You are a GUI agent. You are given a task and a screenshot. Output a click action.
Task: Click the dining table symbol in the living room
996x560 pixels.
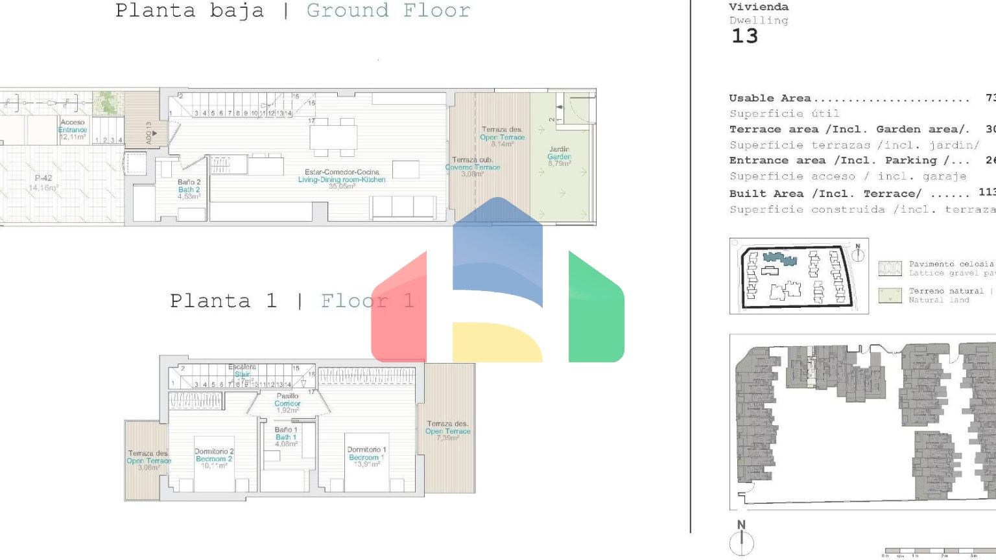point(333,137)
